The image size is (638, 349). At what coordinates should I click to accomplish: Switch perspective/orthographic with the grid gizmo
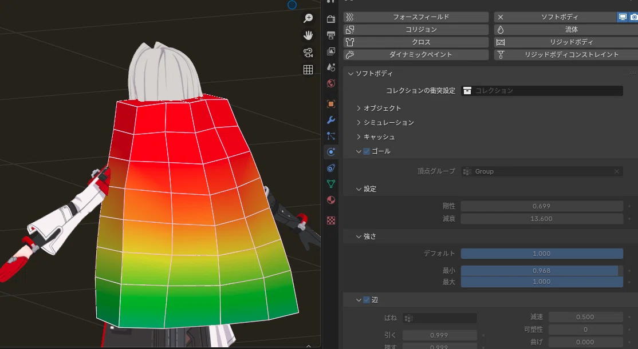click(308, 69)
